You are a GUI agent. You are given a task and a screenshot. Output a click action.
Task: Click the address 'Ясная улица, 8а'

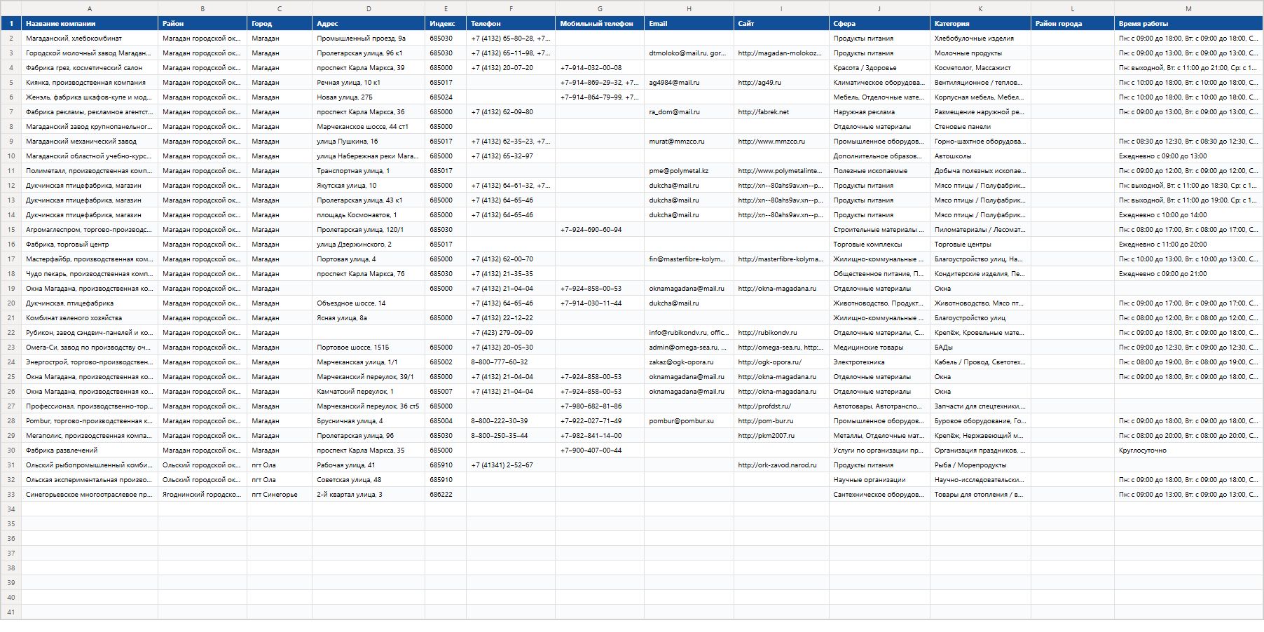click(x=369, y=318)
